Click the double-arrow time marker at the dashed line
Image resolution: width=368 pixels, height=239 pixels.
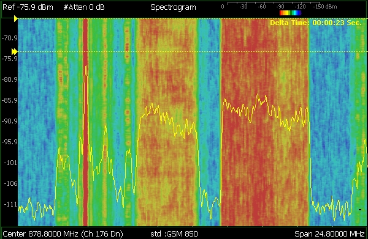15,52
